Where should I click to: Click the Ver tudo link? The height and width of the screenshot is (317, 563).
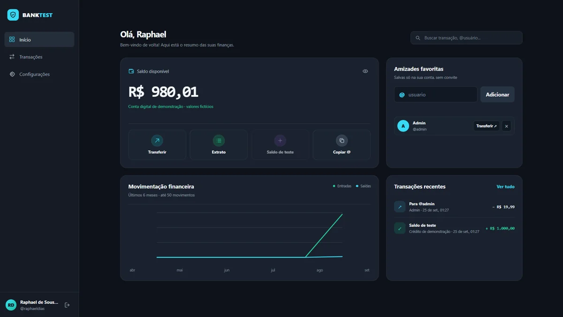[x=506, y=186]
